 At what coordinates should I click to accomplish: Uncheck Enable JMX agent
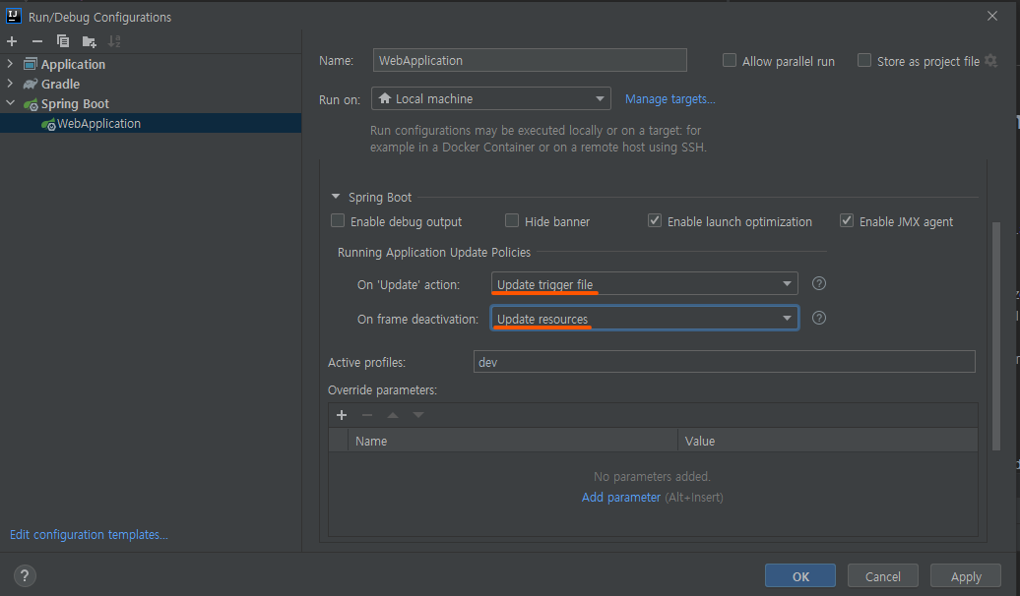pyautogui.click(x=847, y=221)
